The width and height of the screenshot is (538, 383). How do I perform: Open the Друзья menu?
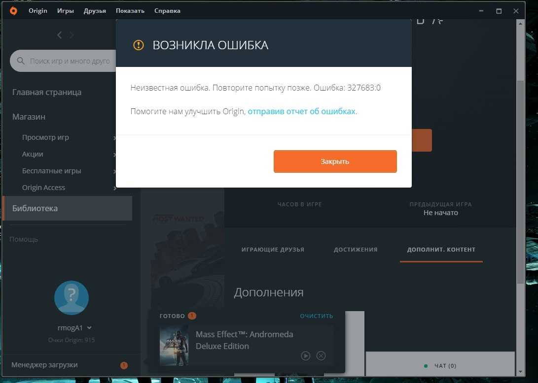(x=95, y=11)
